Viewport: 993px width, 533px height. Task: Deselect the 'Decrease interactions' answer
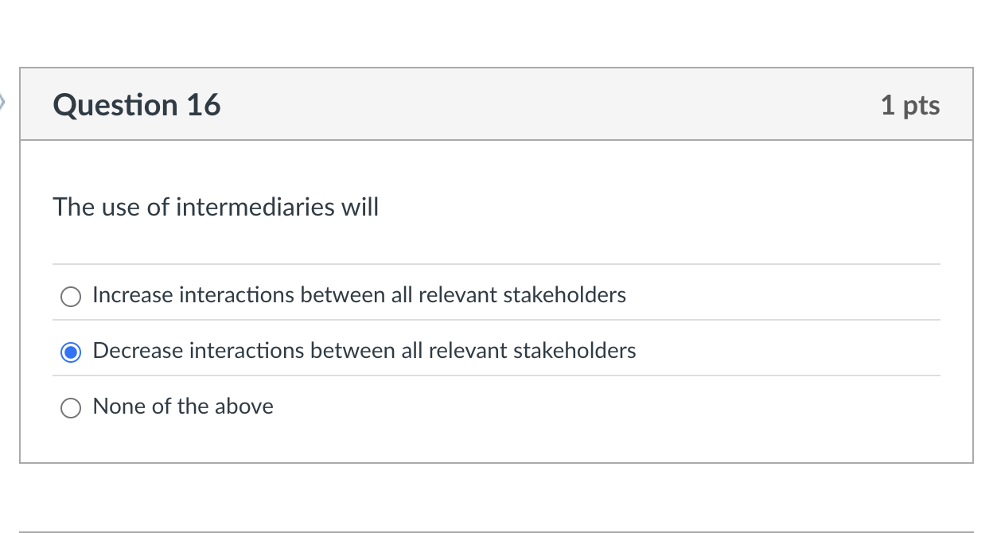point(70,352)
